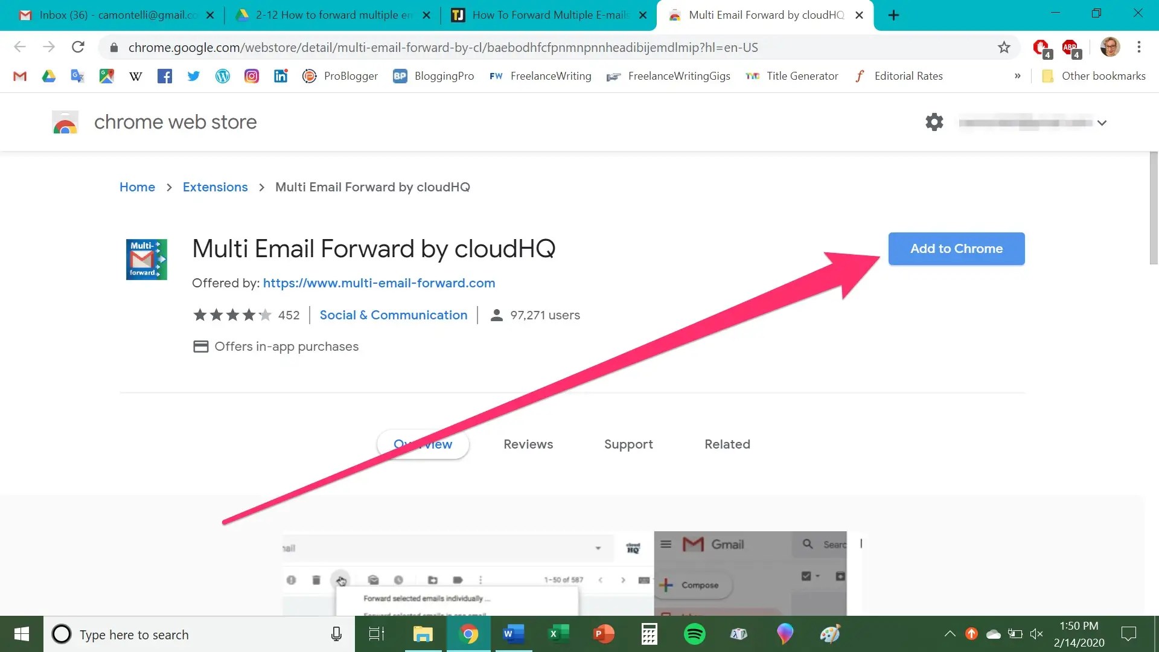
Task: Show hidden system tray icons
Action: pyautogui.click(x=950, y=634)
